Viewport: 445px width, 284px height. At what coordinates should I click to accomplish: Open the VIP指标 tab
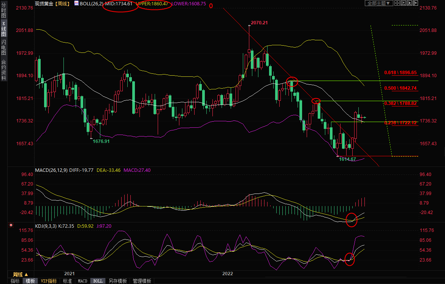tap(49, 281)
